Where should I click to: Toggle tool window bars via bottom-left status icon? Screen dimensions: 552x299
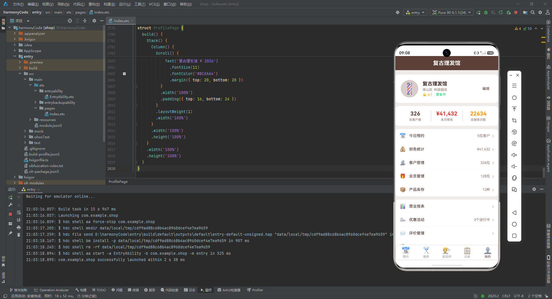(x=5, y=296)
